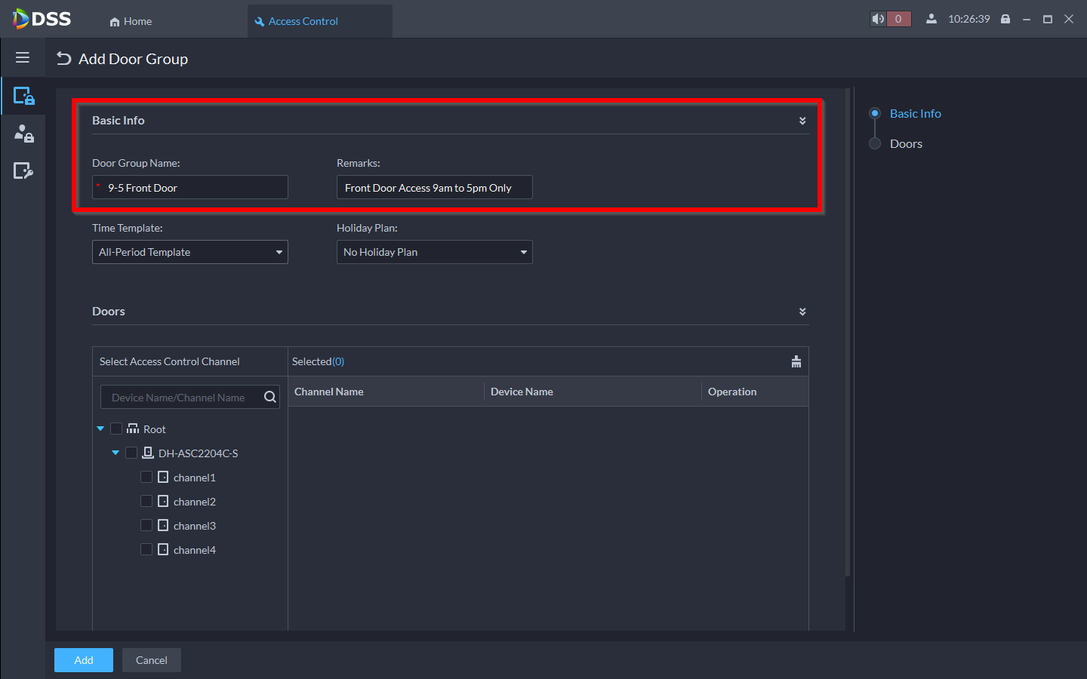Screen dimensions: 1087x679
Task: Switch to the Home tab
Action: point(131,21)
